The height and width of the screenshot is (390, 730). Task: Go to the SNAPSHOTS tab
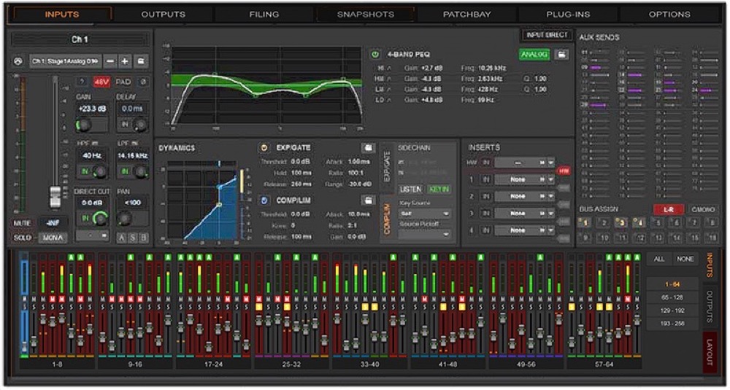[x=366, y=14]
